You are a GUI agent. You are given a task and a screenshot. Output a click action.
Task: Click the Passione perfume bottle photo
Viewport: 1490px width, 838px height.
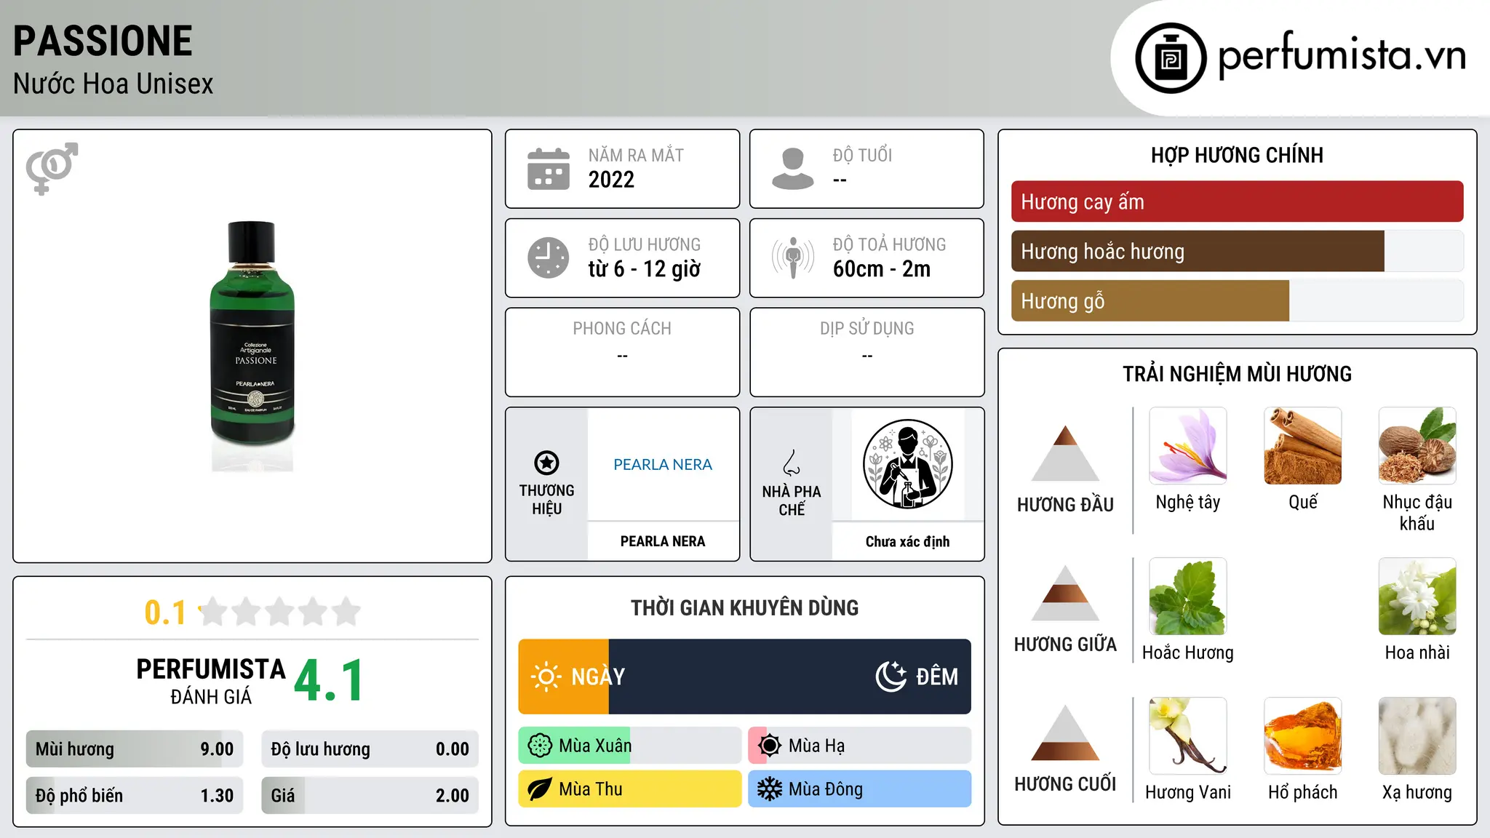pyautogui.click(x=252, y=345)
